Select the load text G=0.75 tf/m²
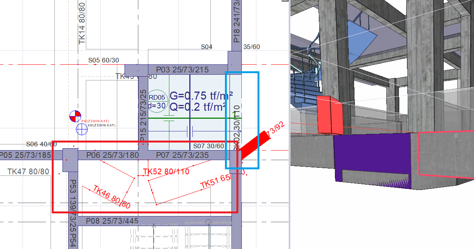 [x=202, y=95]
